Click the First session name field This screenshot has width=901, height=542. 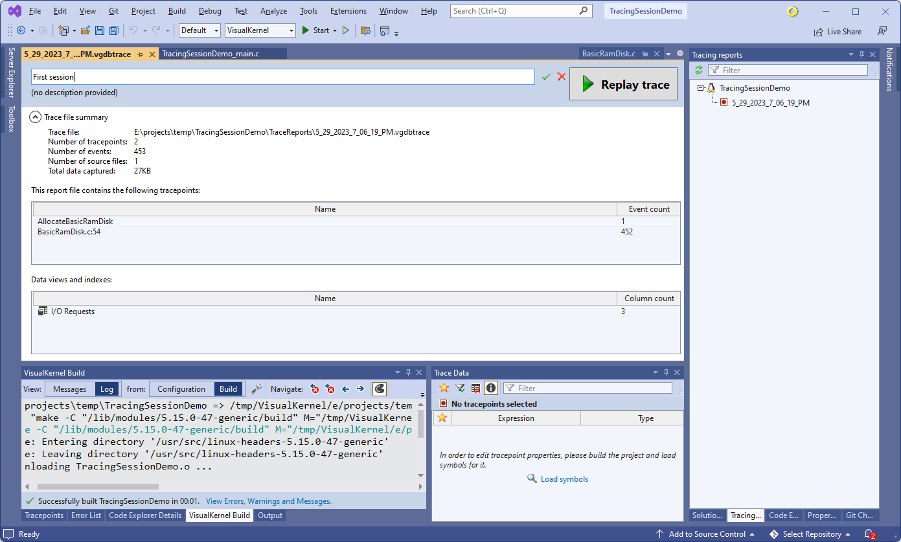point(283,76)
